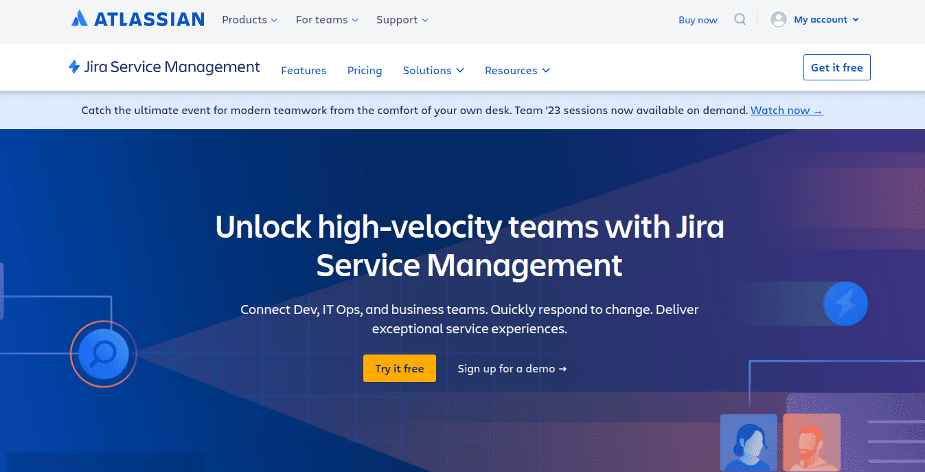The width and height of the screenshot is (925, 472).
Task: Open the Pricing page
Action: [365, 70]
